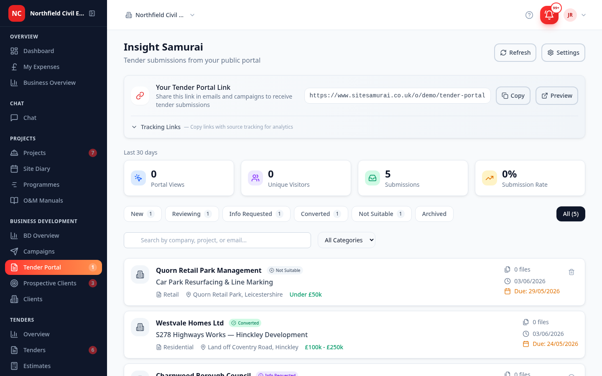602x376 pixels.
Task: Click the help question mark icon
Action: 529,15
